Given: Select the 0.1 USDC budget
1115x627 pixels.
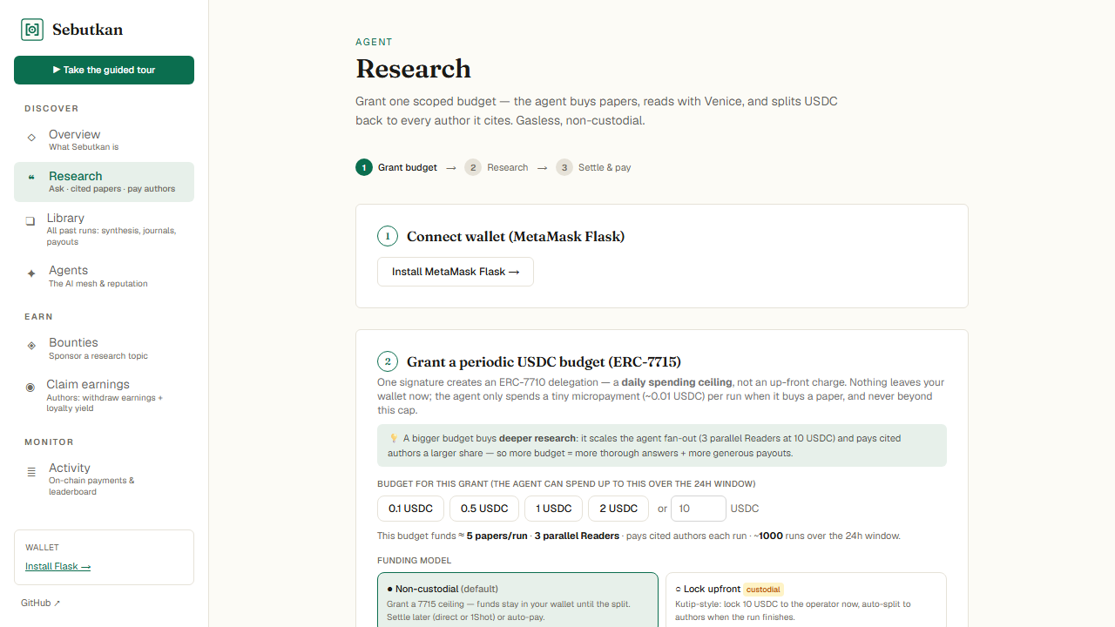Looking at the screenshot, I should point(410,509).
